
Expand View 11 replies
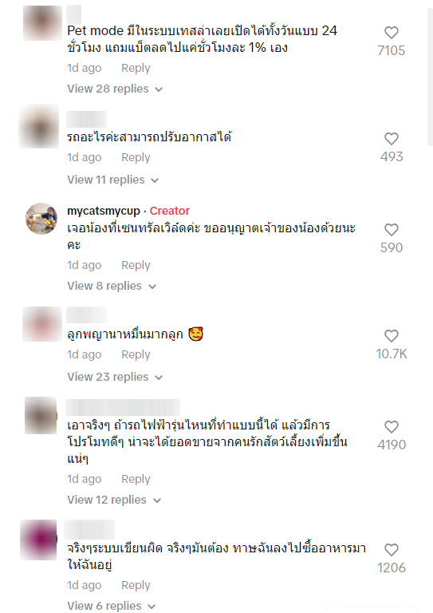(113, 180)
